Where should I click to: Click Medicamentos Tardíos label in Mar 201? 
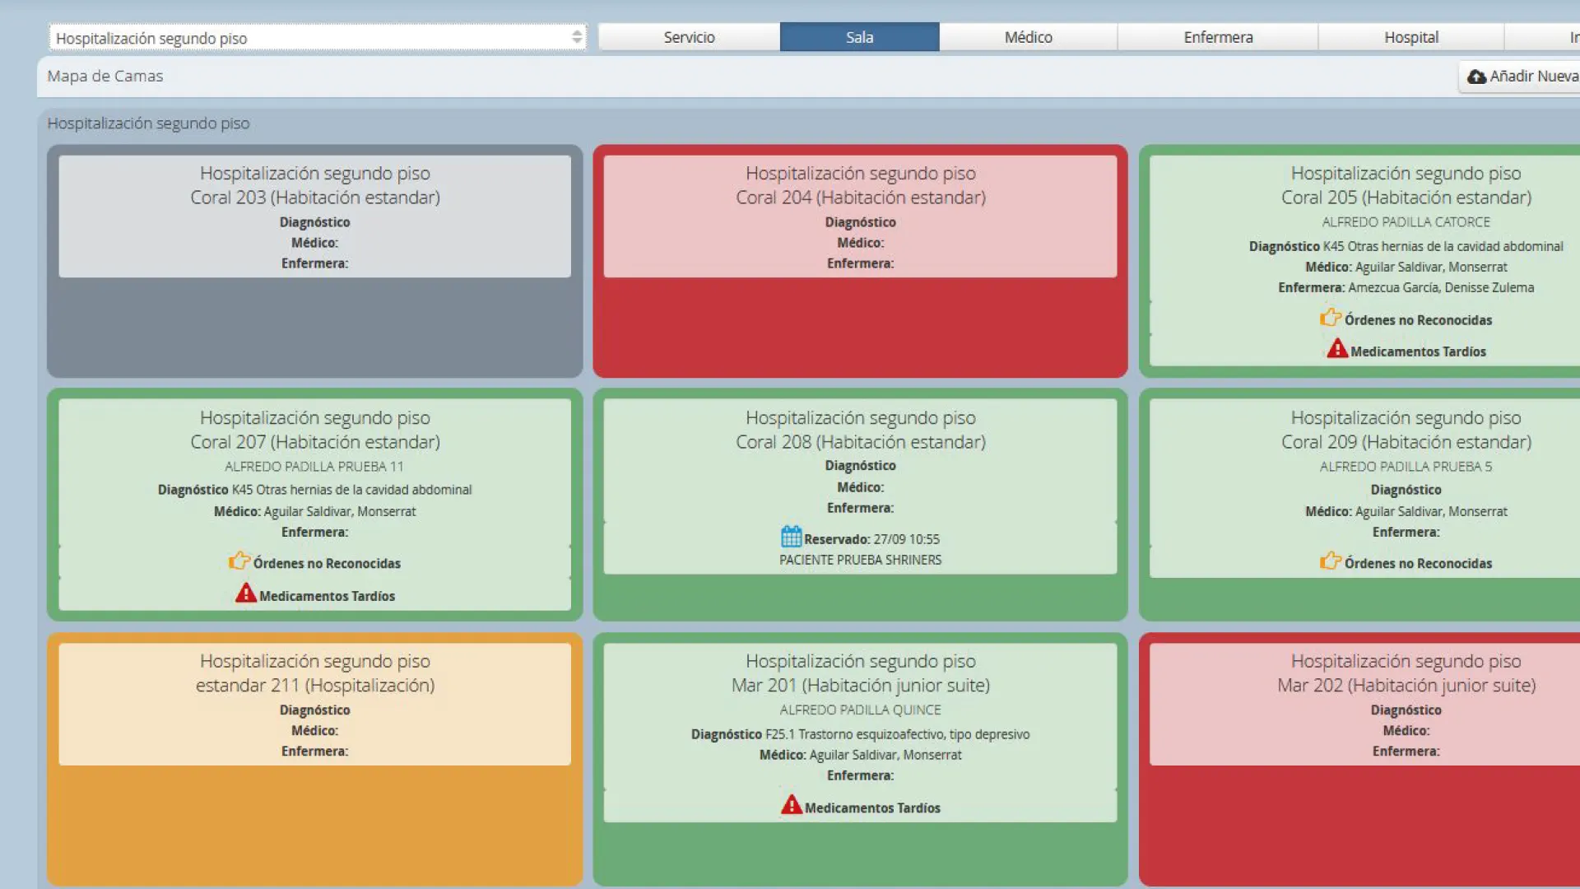pos(872,808)
